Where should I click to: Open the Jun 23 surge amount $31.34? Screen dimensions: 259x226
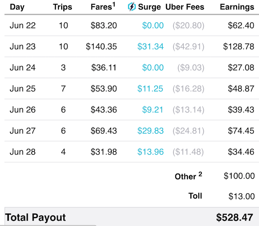tap(150, 46)
